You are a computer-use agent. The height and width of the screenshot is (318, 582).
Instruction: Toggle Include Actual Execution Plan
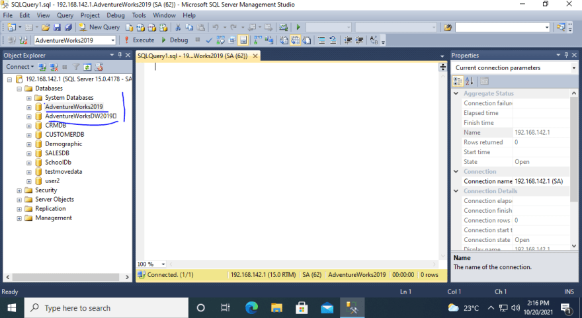click(257, 40)
